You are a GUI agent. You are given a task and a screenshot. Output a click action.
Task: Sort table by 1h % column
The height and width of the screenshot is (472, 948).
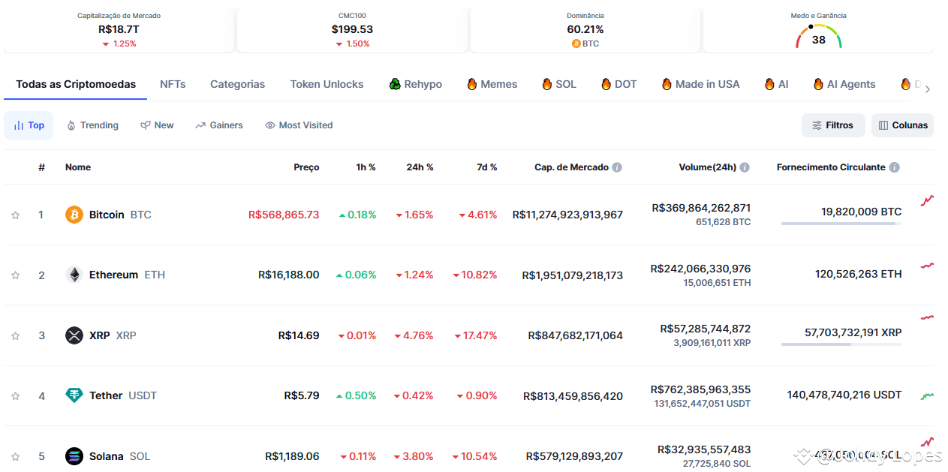click(366, 167)
